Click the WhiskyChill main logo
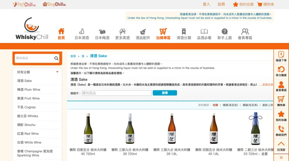 click(x=32, y=29)
